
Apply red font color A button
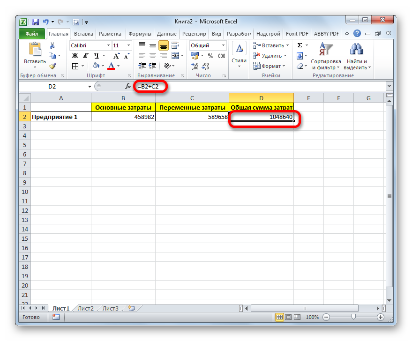click(x=112, y=66)
